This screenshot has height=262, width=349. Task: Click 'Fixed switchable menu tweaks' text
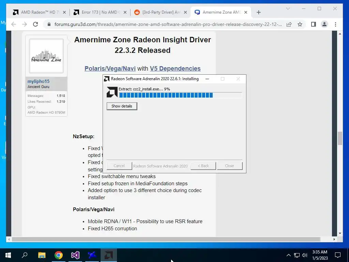[122, 176]
